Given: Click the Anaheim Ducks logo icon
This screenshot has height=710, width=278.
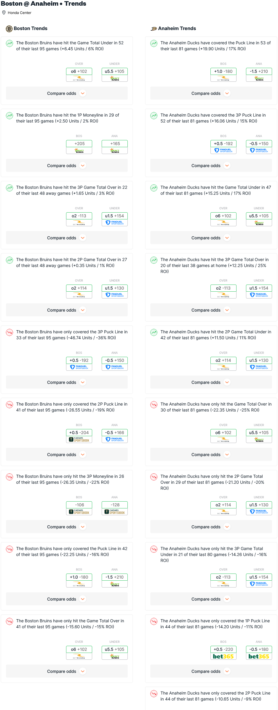Looking at the screenshot, I should pos(154,29).
